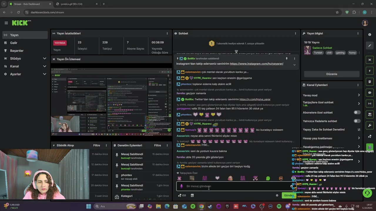Open chat settings gear icon
The width and height of the screenshot is (376, 211).
click(277, 195)
